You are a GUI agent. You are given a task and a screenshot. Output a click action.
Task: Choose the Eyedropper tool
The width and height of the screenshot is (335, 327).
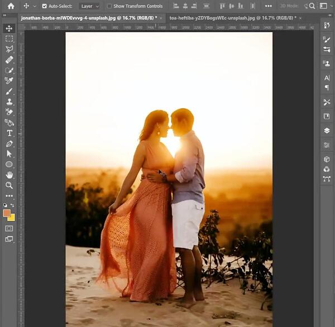[x=9, y=80]
